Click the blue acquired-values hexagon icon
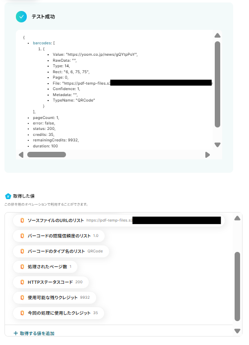 [x=8, y=196]
